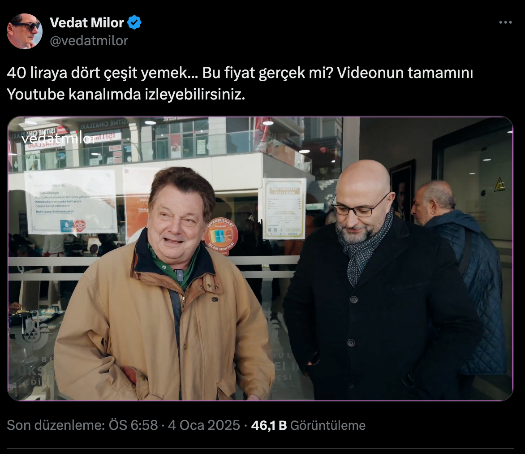This screenshot has height=454, width=525.
Task: Click the Görüntüleme label
Action: 328,425
